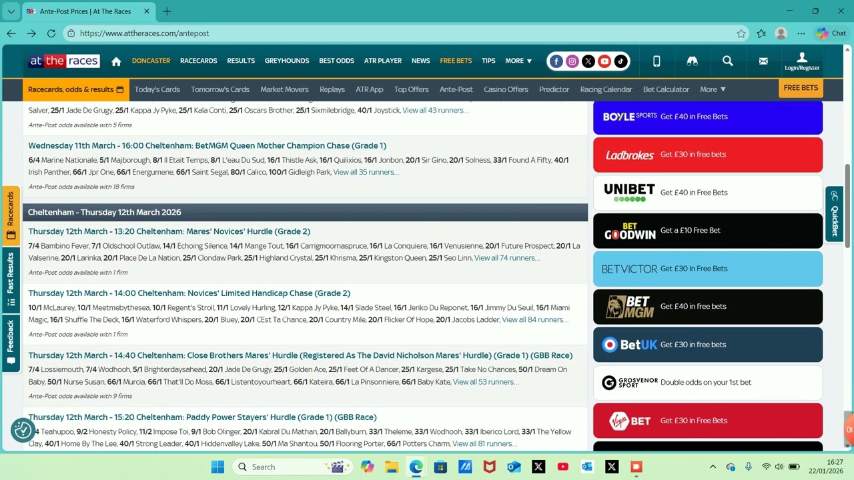Open Tomorrow's Cards tab
The height and width of the screenshot is (480, 854).
tap(220, 89)
